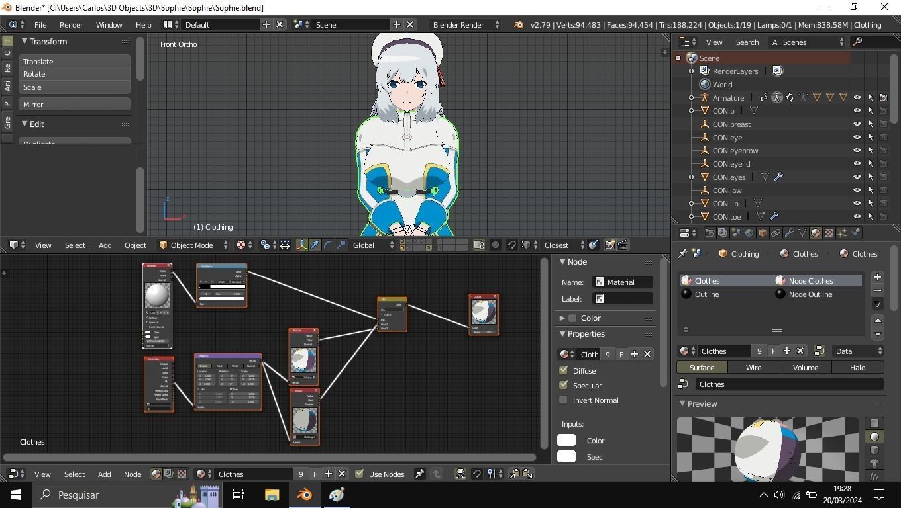Open the Data link dropdown
The width and height of the screenshot is (901, 508).
tap(858, 351)
